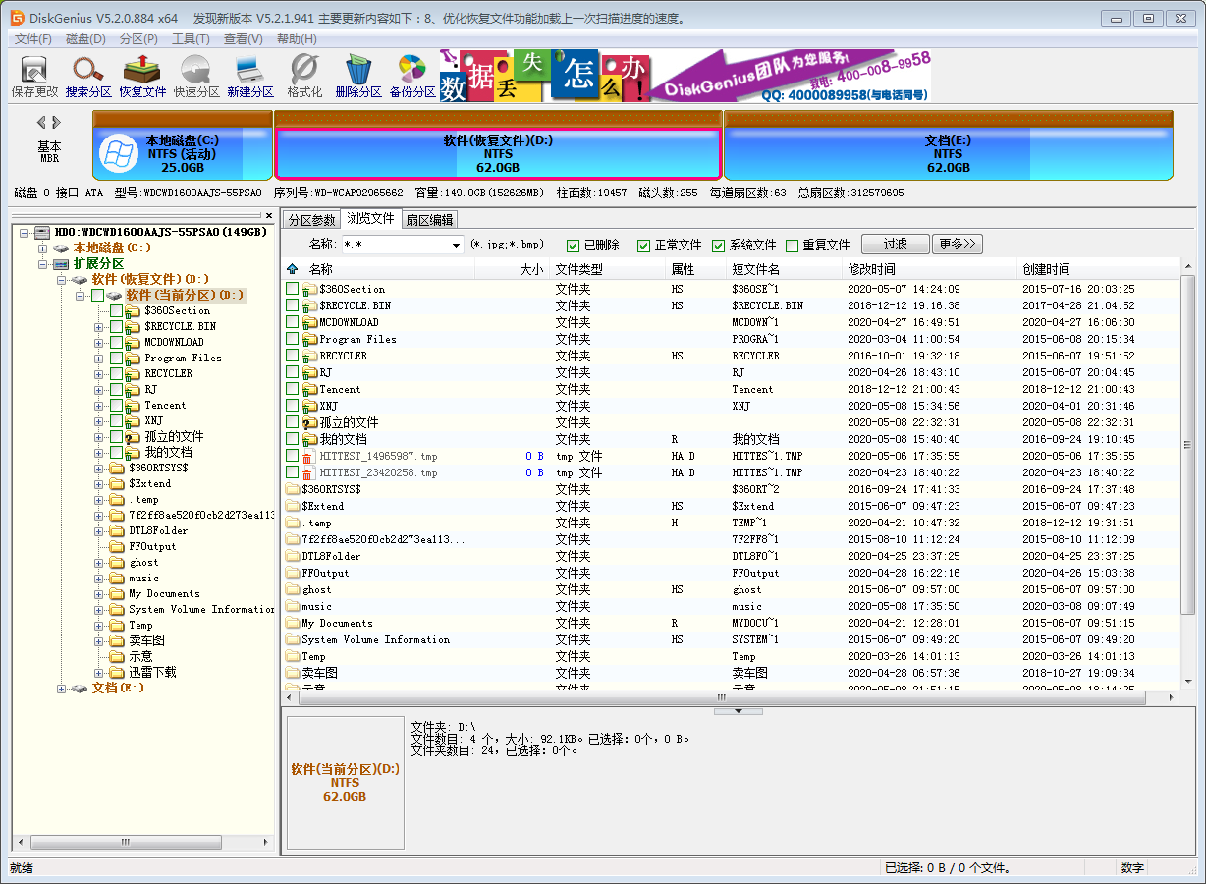
Task: Click the 快速分区 quick partition icon
Action: click(x=196, y=76)
